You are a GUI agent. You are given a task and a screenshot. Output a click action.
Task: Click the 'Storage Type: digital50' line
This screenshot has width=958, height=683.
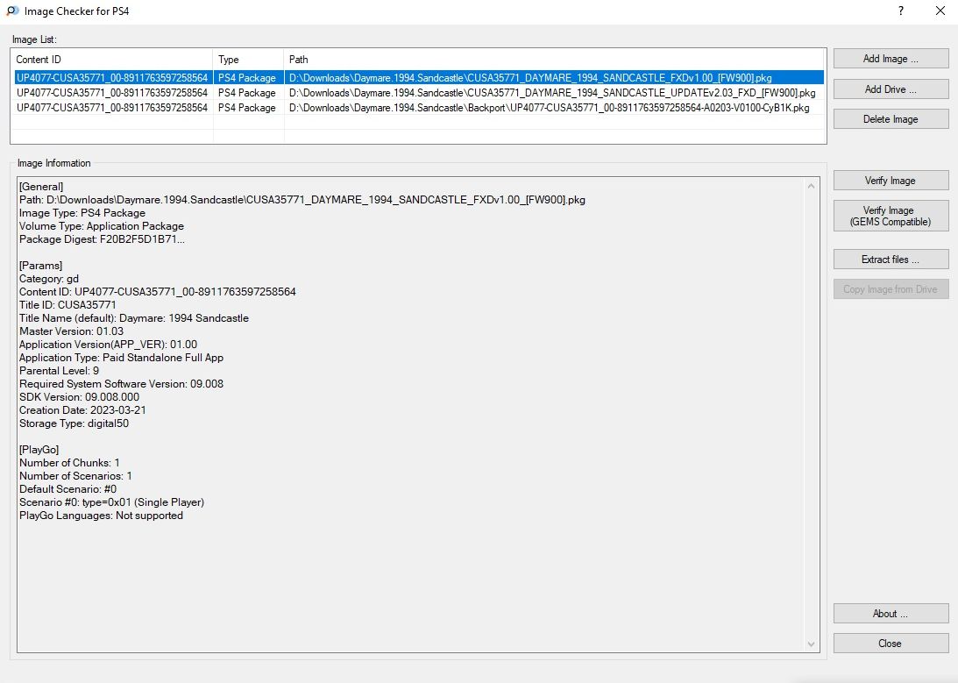pos(74,423)
